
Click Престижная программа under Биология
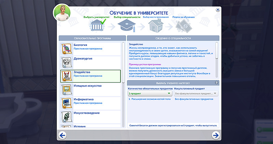(88, 49)
